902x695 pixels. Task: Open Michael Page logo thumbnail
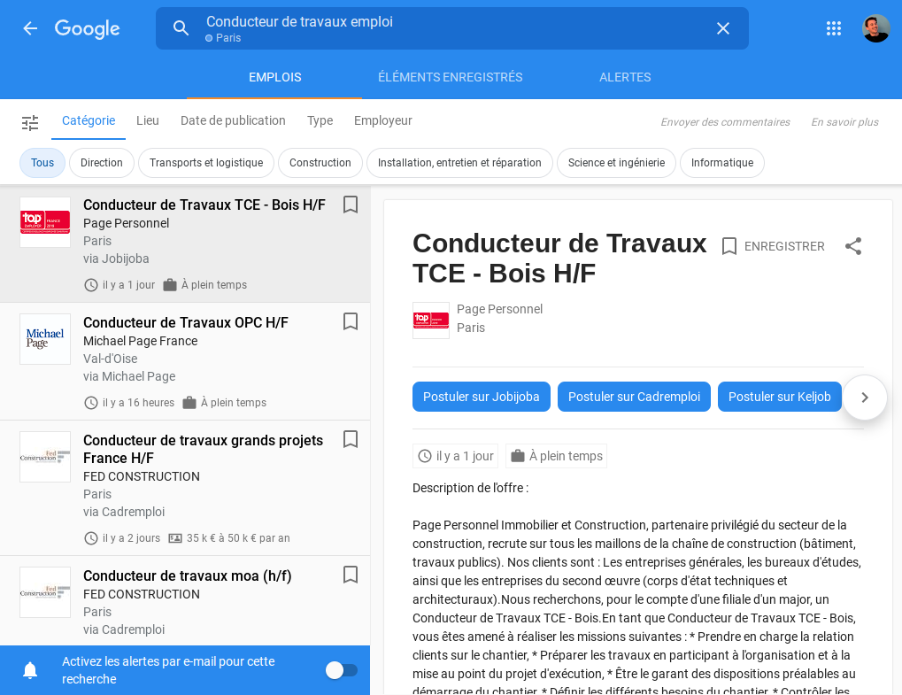[45, 339]
